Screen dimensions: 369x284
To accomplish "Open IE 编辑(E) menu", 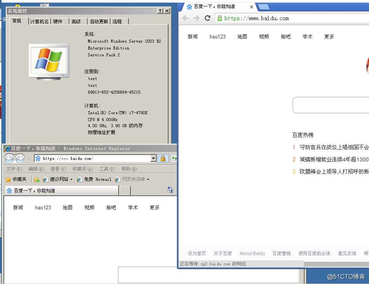I will 36,169.
